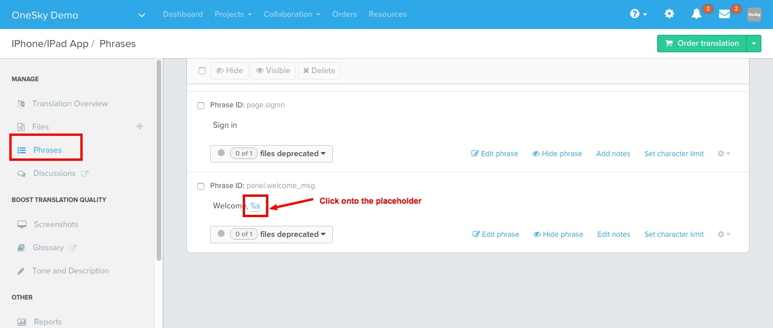Click the Sign in phrase text

(x=225, y=125)
